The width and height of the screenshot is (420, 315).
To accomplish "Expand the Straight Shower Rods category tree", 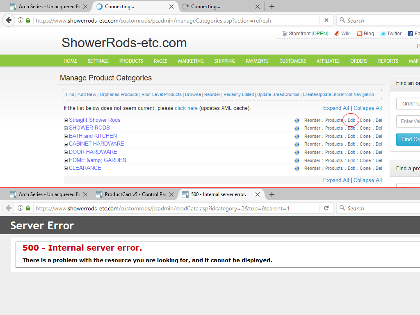I will click(x=66, y=120).
